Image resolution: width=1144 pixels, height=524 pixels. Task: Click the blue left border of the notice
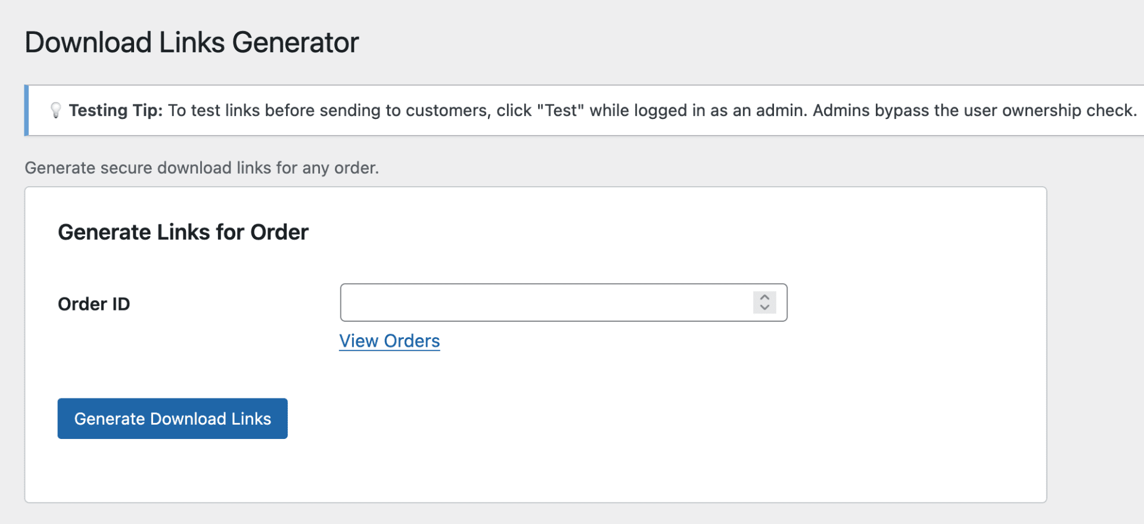[x=26, y=111]
